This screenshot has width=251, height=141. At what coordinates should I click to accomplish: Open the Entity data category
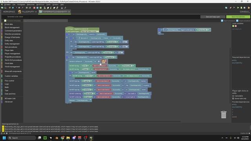coord(9,41)
